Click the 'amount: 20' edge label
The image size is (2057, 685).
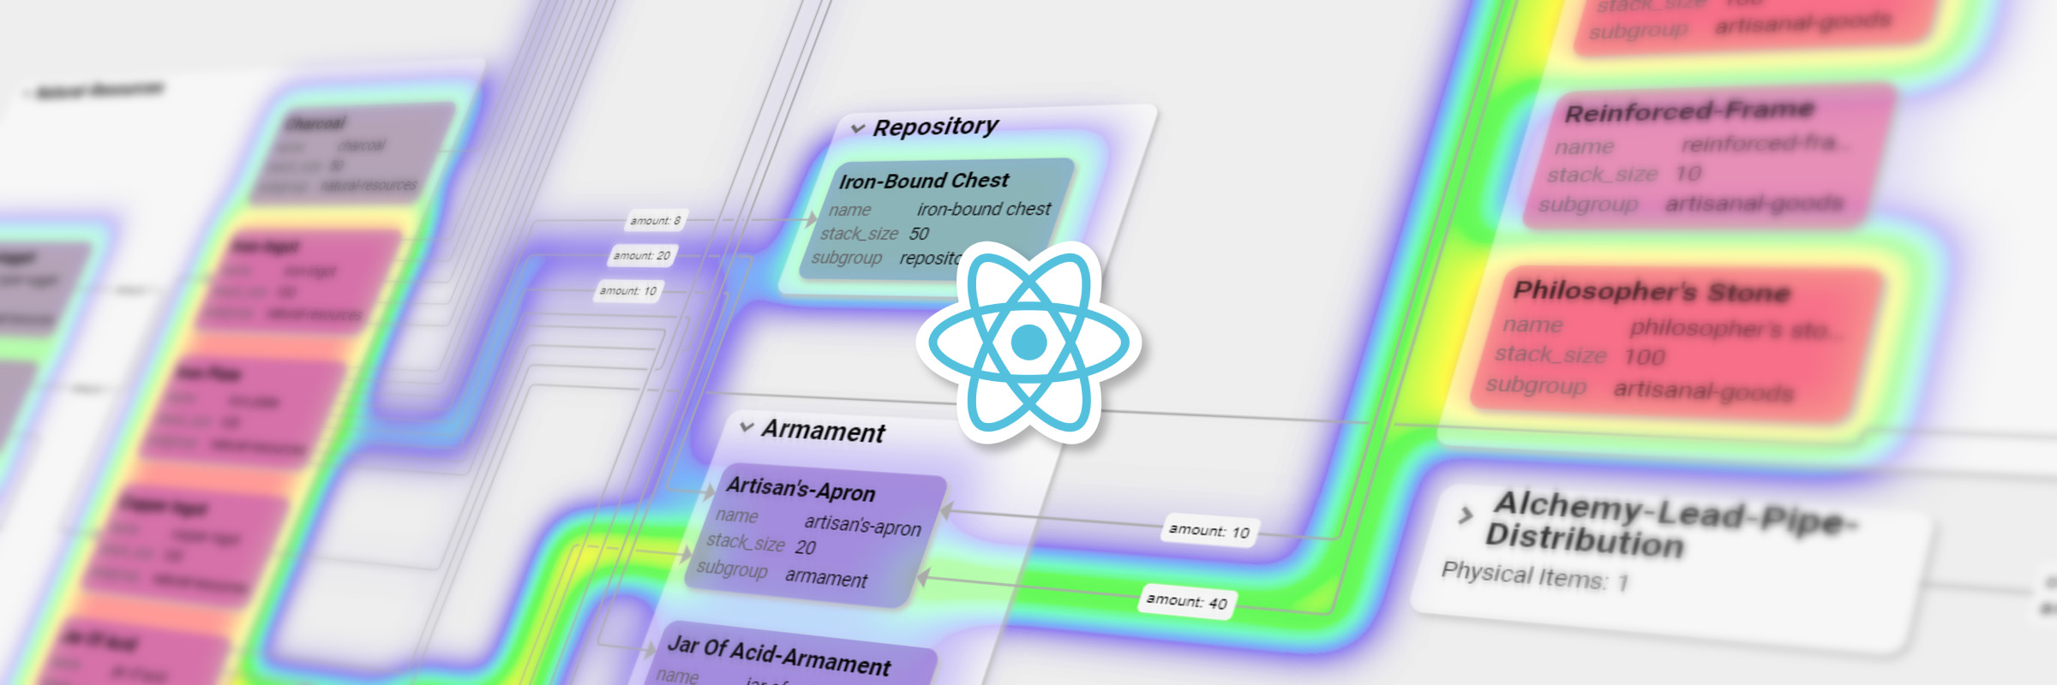coord(642,255)
